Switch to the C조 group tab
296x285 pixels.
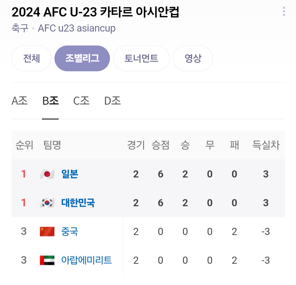coord(81,101)
